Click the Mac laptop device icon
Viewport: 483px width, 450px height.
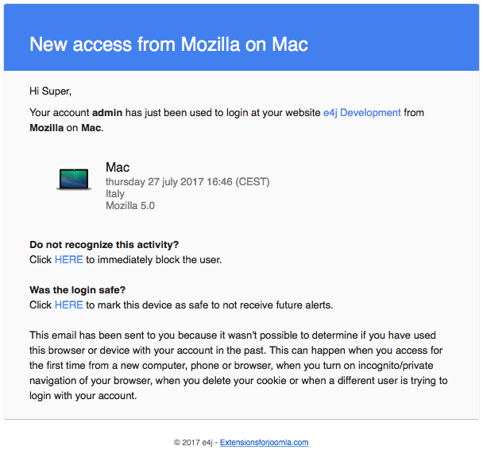point(73,179)
